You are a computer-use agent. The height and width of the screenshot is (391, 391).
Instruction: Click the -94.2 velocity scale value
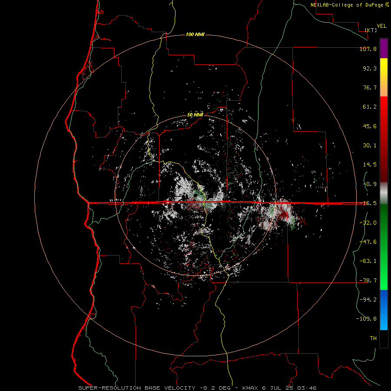368,300
